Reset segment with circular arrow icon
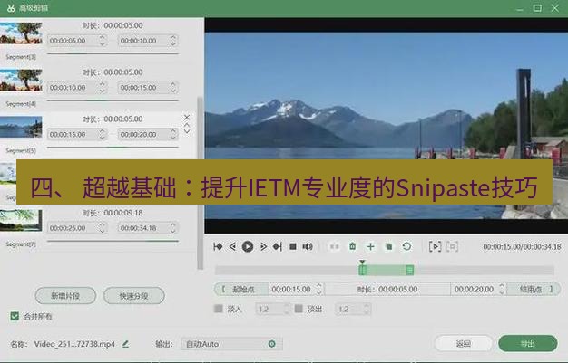The image size is (568, 363). point(406,246)
